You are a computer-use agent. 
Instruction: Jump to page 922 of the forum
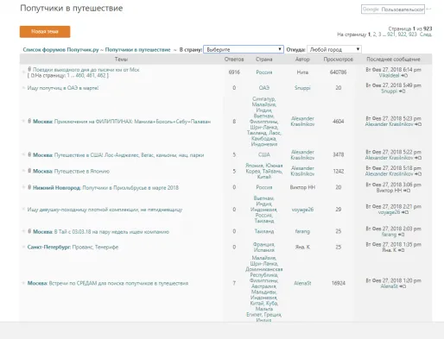pyautogui.click(x=402, y=35)
